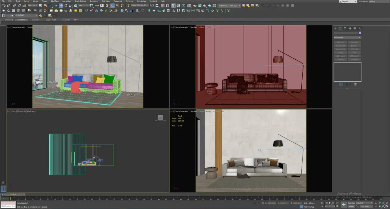Go to the end frame button
The width and height of the screenshot is (390, 209).
(x=337, y=203)
